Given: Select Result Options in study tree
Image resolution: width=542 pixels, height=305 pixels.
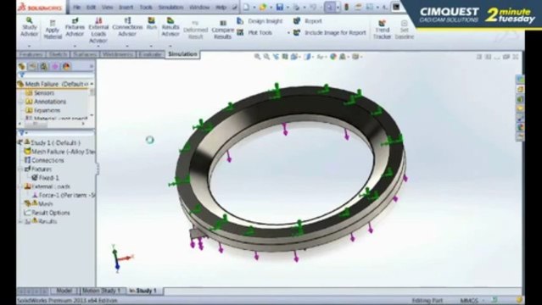Looking at the screenshot, I should point(47,213).
